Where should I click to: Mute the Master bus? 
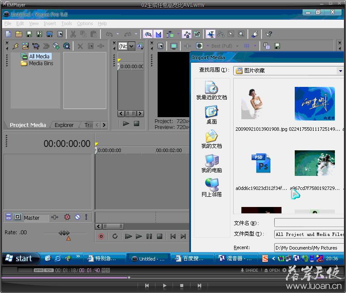[x=77, y=217]
